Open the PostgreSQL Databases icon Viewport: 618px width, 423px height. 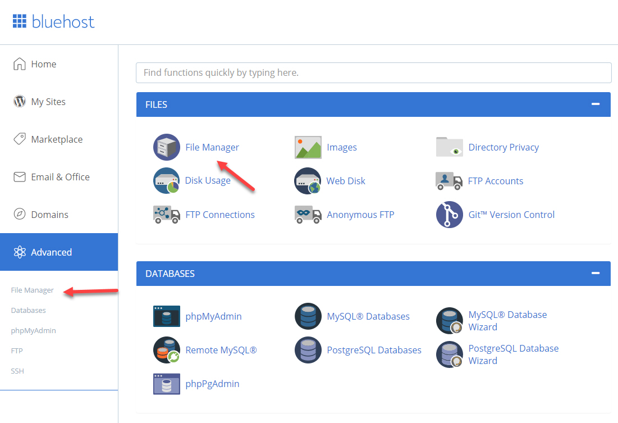pyautogui.click(x=308, y=350)
